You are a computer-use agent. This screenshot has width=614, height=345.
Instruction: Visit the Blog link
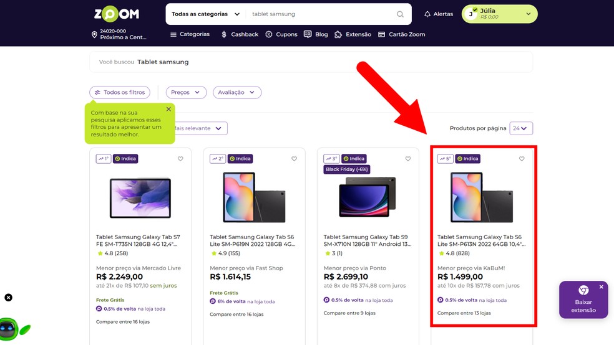(316, 34)
